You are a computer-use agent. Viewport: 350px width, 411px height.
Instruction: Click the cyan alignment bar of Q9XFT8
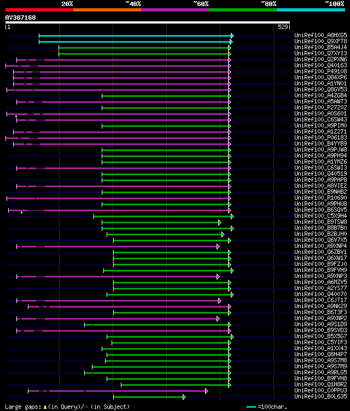pos(135,42)
